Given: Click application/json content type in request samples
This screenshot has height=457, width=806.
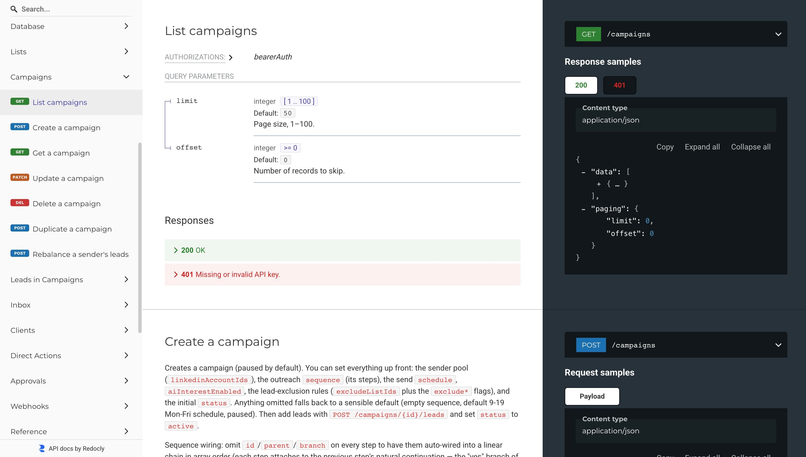Looking at the screenshot, I should pyautogui.click(x=676, y=431).
